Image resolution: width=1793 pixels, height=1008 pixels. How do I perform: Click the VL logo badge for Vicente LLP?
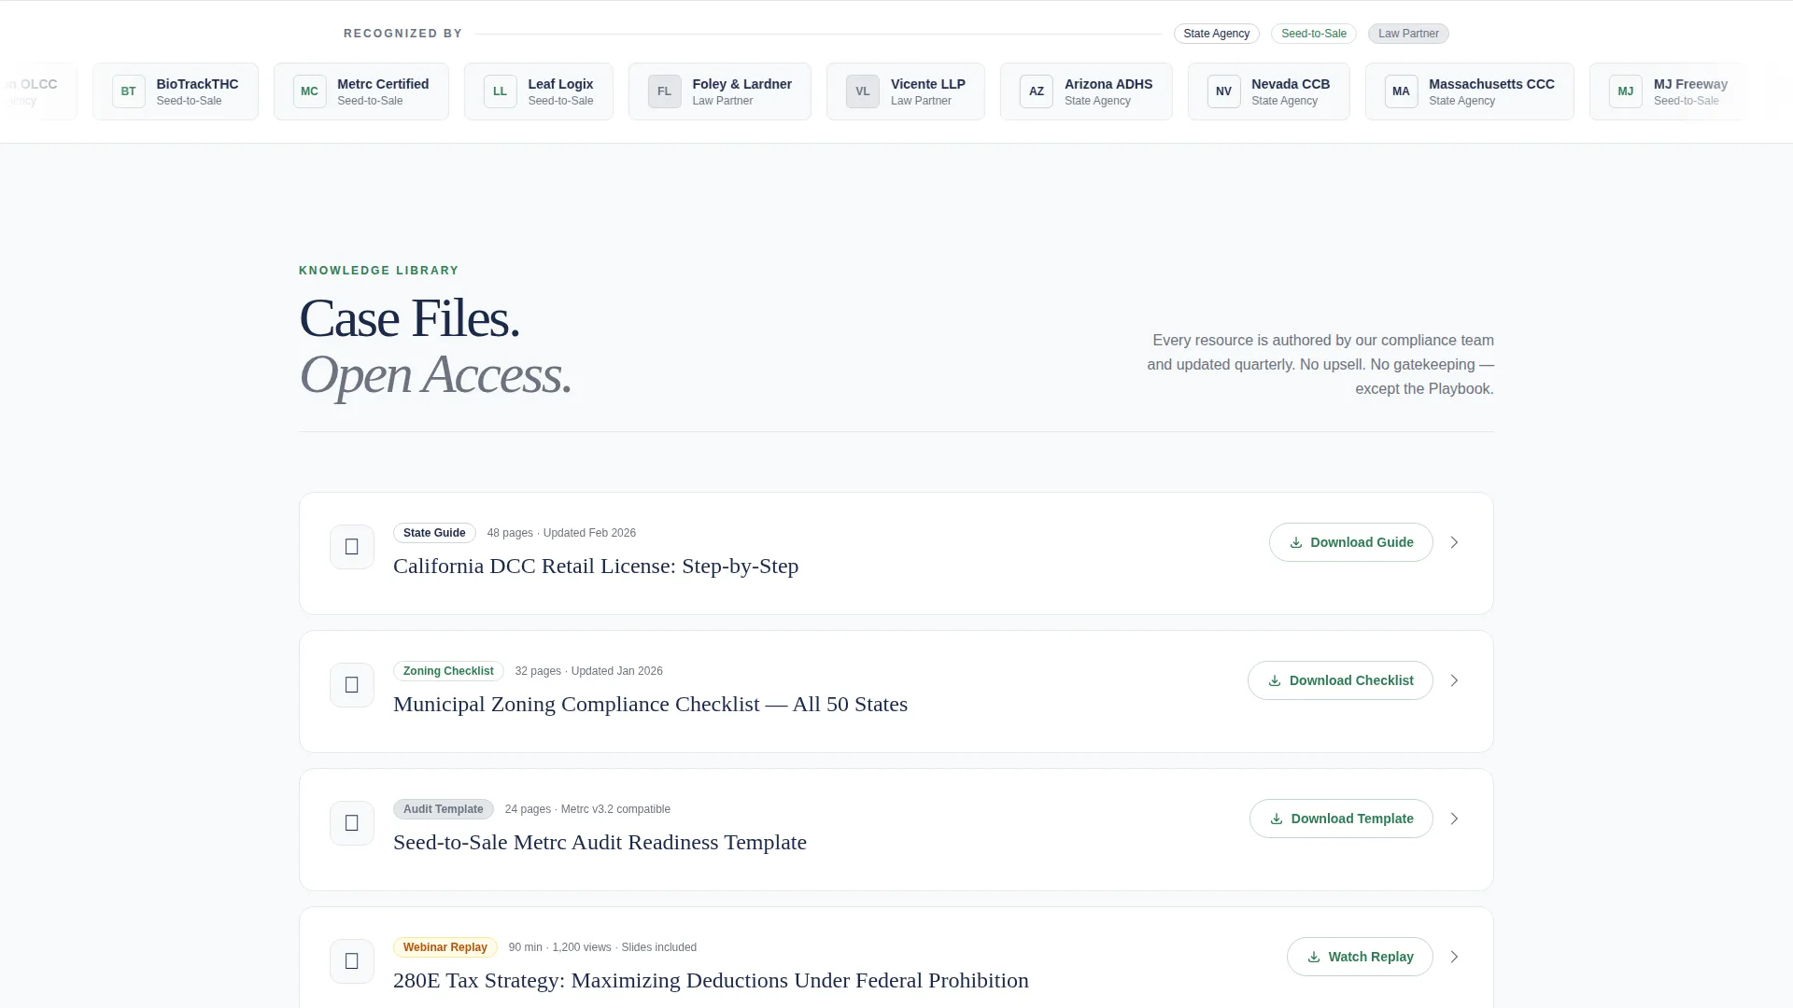[x=863, y=91]
